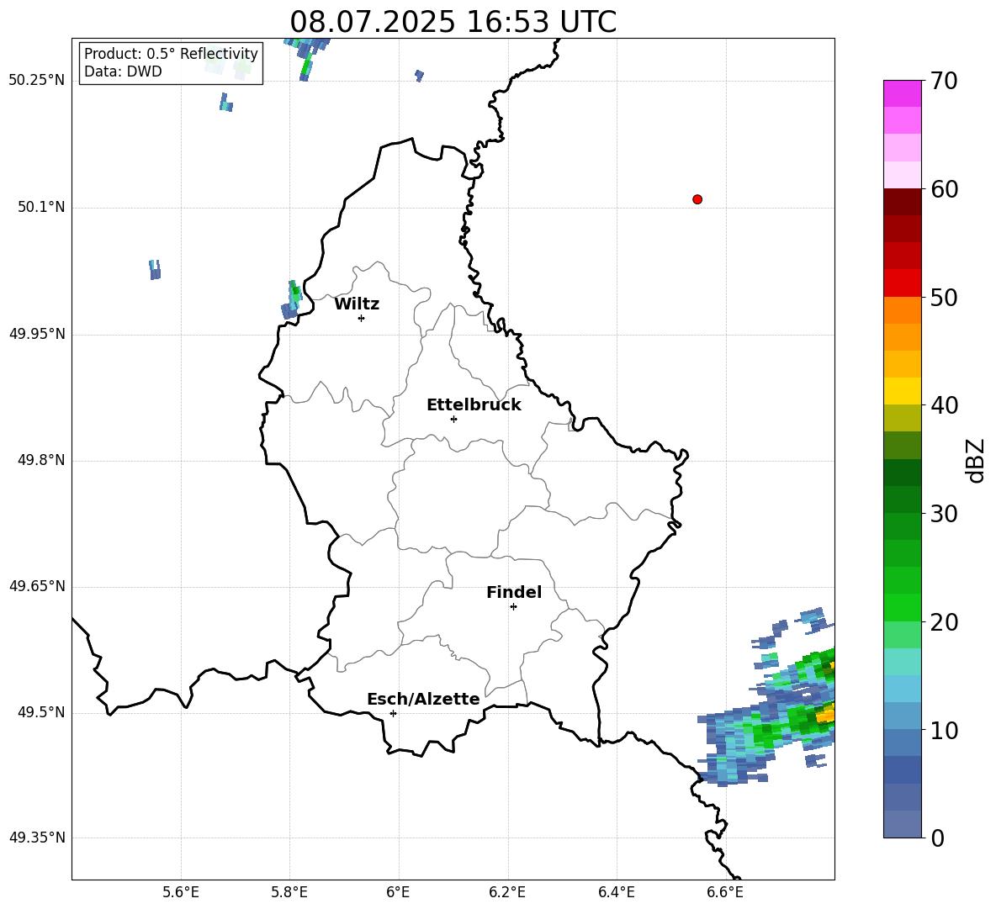Click the 'Esch/Alzette' map label
Viewport: 996px width, 909px height.
(x=423, y=699)
